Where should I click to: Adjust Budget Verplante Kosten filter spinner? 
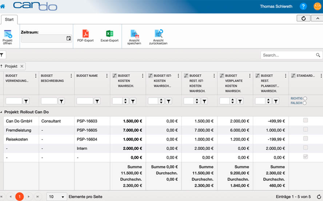click(x=232, y=101)
